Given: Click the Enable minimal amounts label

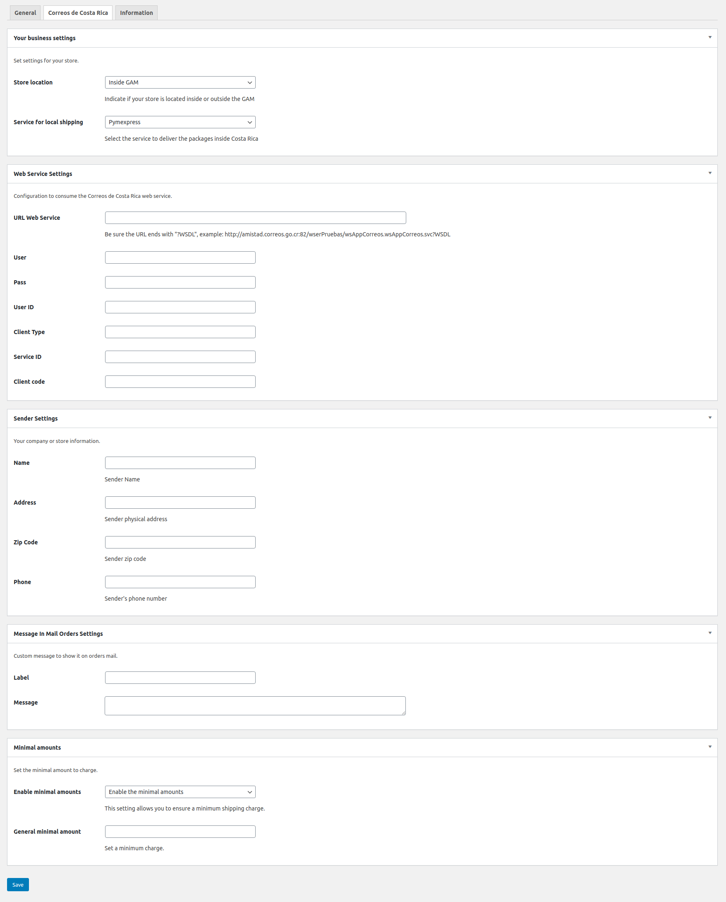Looking at the screenshot, I should 47,792.
